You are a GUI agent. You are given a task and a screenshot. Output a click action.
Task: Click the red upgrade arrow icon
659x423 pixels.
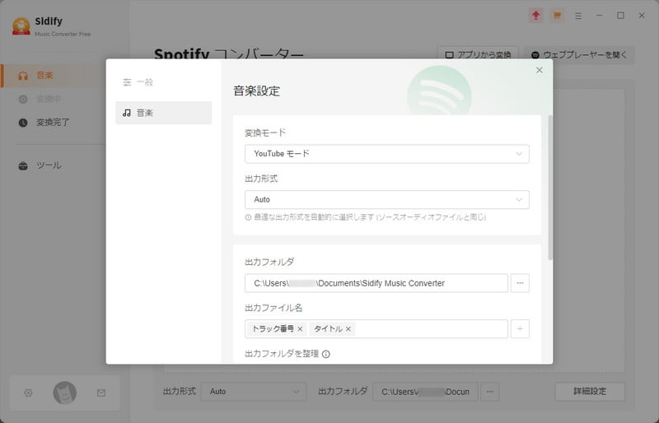pyautogui.click(x=535, y=16)
